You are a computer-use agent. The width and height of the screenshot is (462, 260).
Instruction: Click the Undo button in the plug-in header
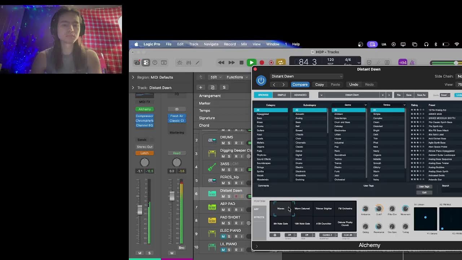coord(354,84)
